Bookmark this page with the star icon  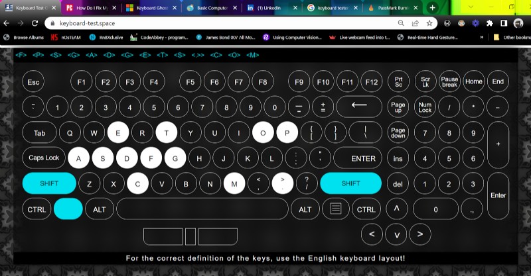429,23
